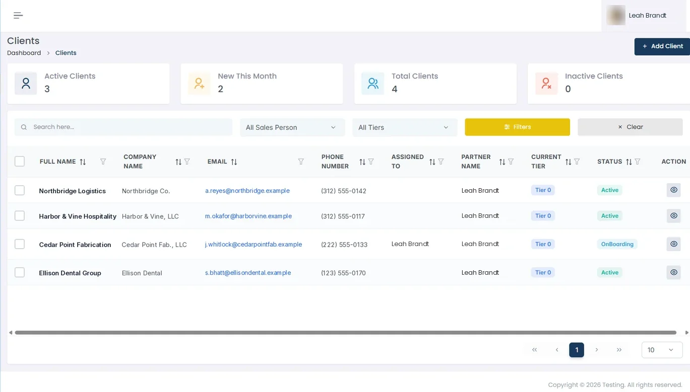690x392 pixels.
Task: Open the Company Name column filter
Action: coord(187,162)
